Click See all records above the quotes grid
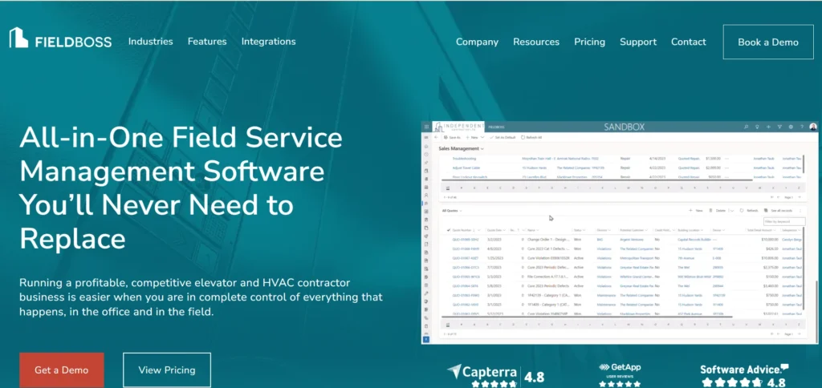822x388 pixels. 778,211
